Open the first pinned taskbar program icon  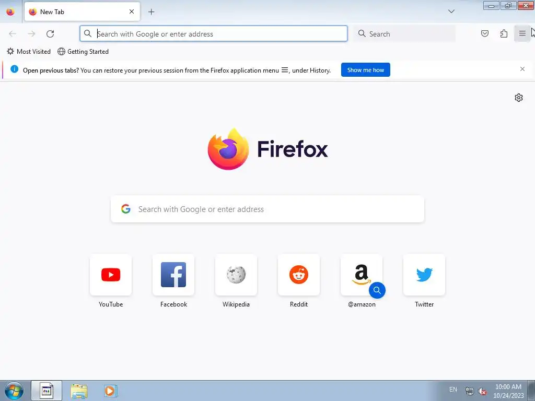pos(46,391)
